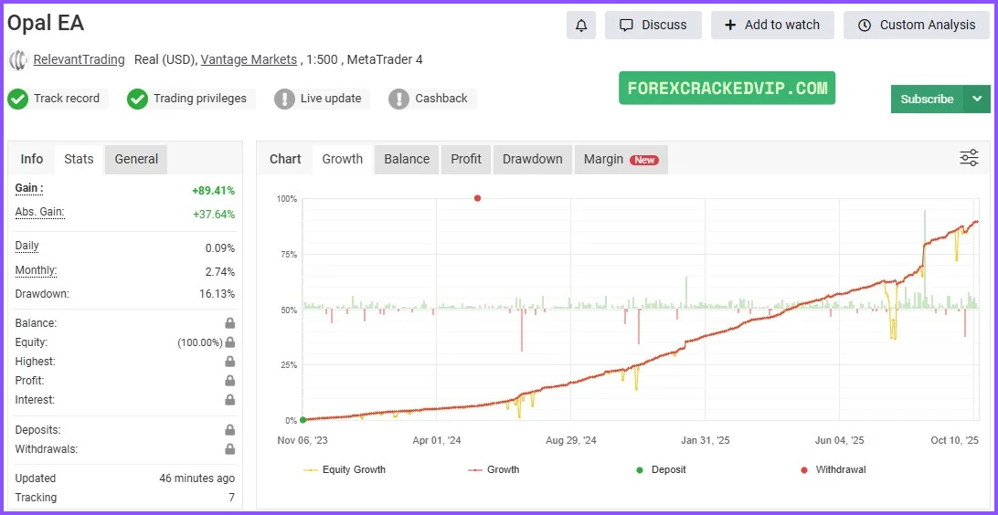Click the Live update warning icon
Viewport: 998px width, 515px height.
[x=284, y=99]
